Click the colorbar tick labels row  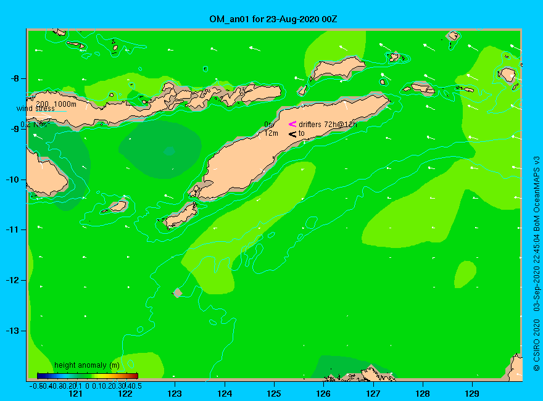(x=86, y=386)
